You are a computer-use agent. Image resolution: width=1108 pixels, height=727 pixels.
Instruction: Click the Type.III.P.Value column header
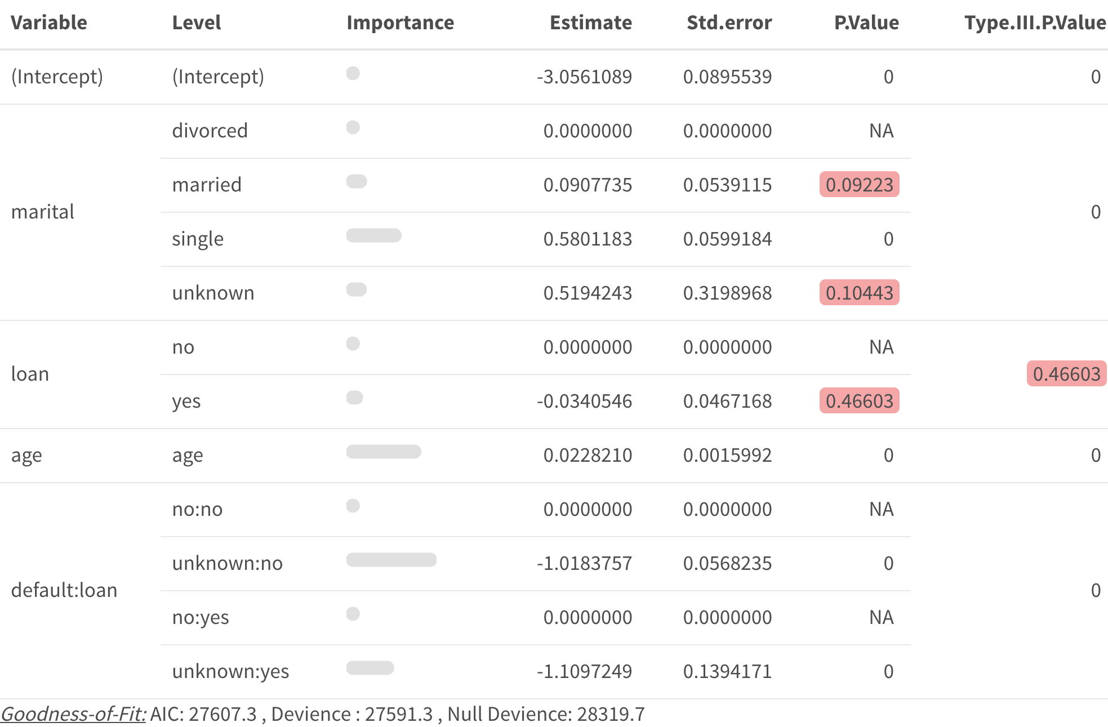tap(1035, 23)
